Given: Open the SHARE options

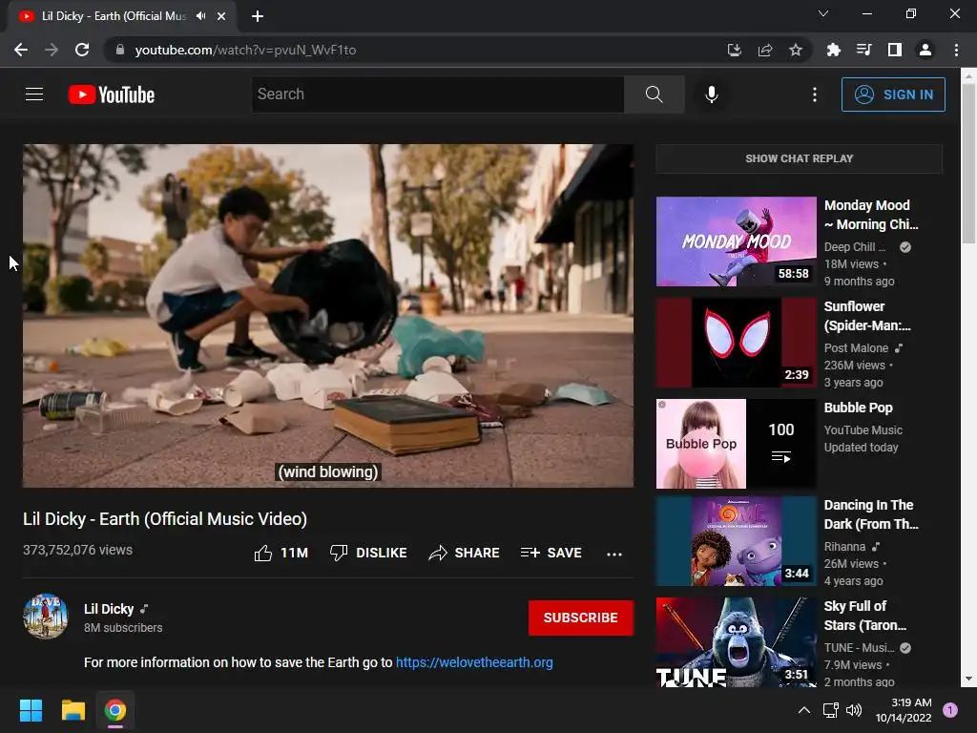Looking at the screenshot, I should (x=465, y=553).
